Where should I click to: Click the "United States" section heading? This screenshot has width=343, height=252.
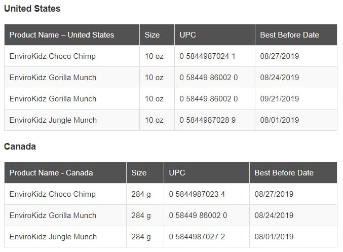click(32, 9)
